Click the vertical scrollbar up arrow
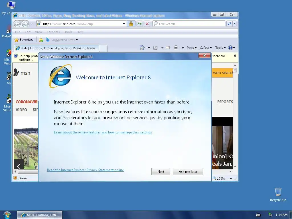The height and width of the screenshot is (219, 292). 235,65
